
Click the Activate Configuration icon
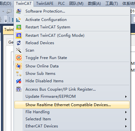19,20
